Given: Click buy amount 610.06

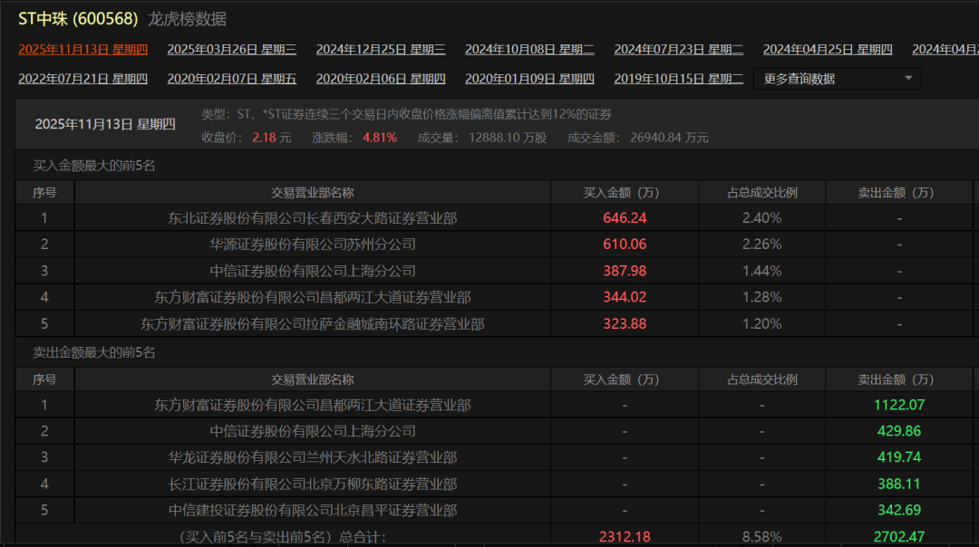Looking at the screenshot, I should pos(625,245).
